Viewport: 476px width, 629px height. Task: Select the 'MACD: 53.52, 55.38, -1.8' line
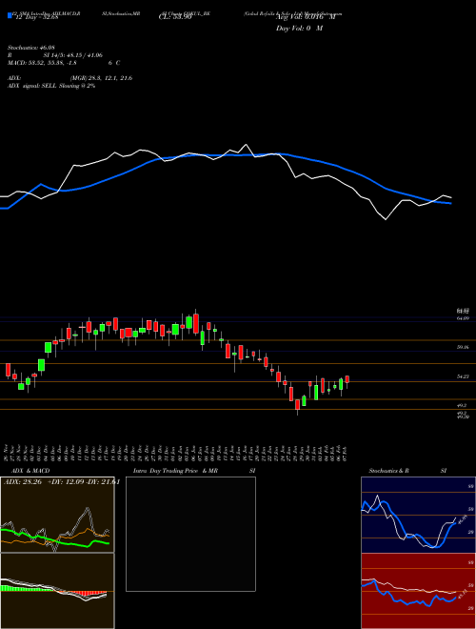tap(42, 63)
